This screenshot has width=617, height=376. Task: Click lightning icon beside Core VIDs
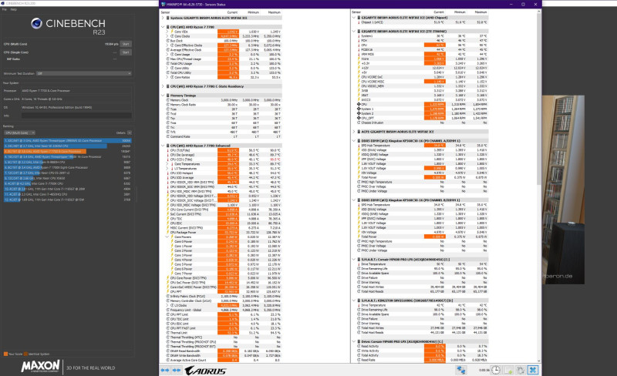(172, 32)
